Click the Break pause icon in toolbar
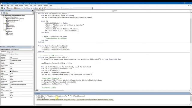The height and width of the screenshot is (108, 192). [31, 8]
